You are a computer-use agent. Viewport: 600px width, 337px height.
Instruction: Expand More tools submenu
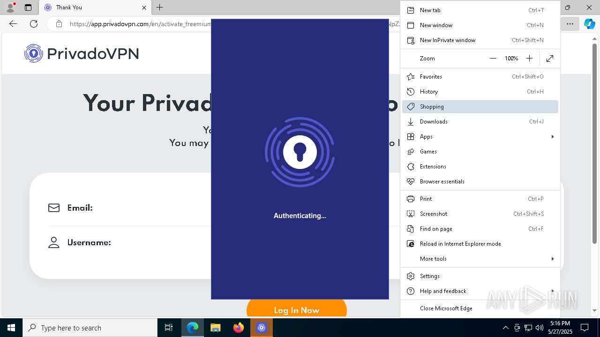pyautogui.click(x=480, y=259)
